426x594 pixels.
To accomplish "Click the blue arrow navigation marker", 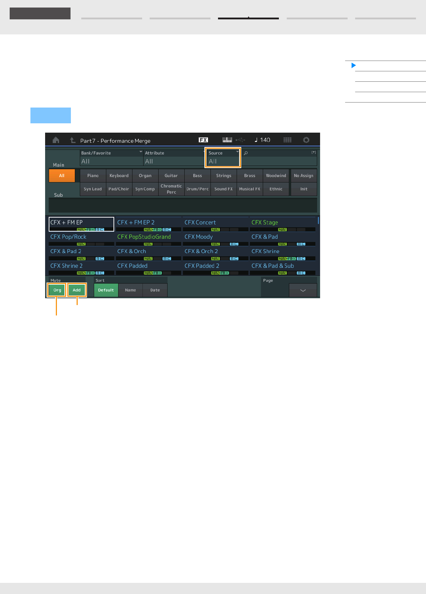I will (354, 66).
